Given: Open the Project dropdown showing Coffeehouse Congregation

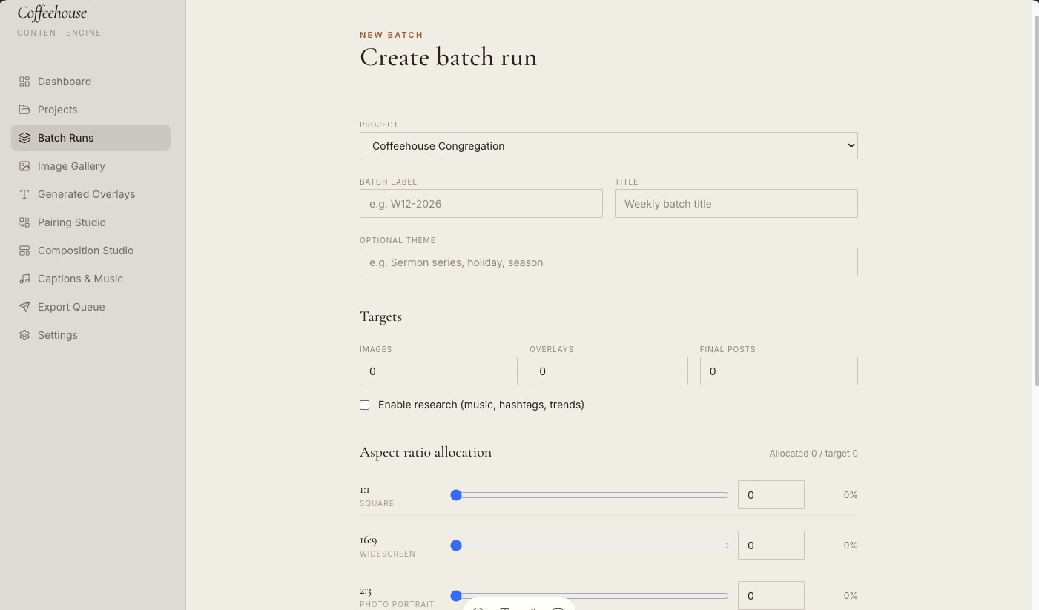Looking at the screenshot, I should click(608, 146).
